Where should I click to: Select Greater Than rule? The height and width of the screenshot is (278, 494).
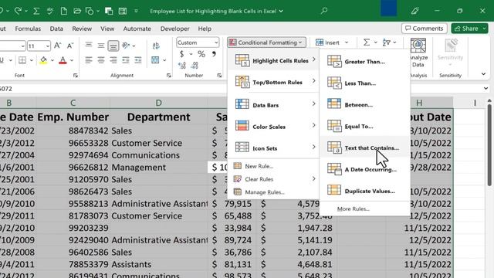364,62
